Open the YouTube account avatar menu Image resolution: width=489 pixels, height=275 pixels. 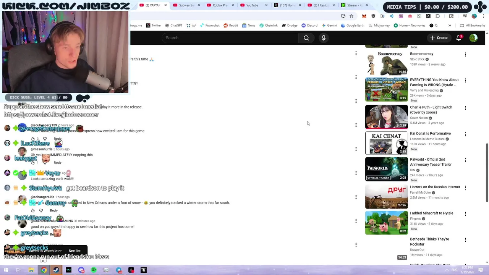click(473, 38)
